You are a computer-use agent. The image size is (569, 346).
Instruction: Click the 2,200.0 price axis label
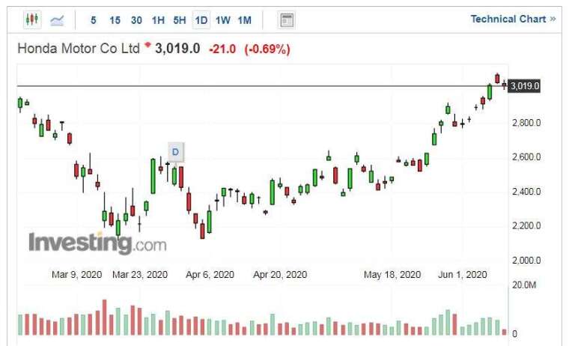526,226
